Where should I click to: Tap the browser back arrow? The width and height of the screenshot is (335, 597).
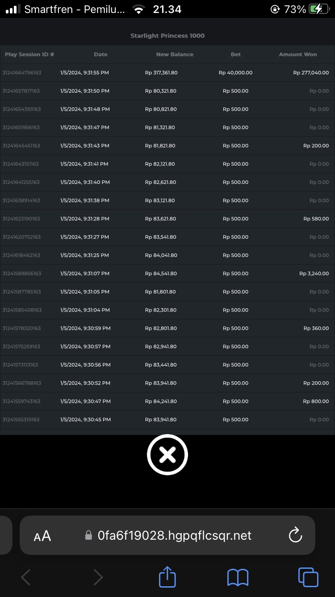click(x=26, y=577)
